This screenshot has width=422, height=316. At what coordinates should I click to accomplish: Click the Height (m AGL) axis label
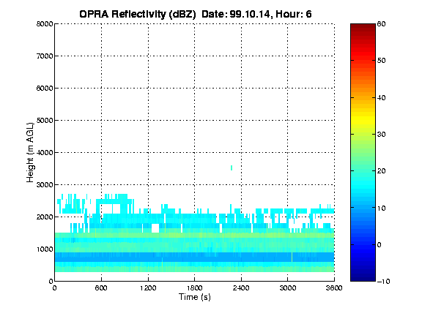click(x=30, y=152)
